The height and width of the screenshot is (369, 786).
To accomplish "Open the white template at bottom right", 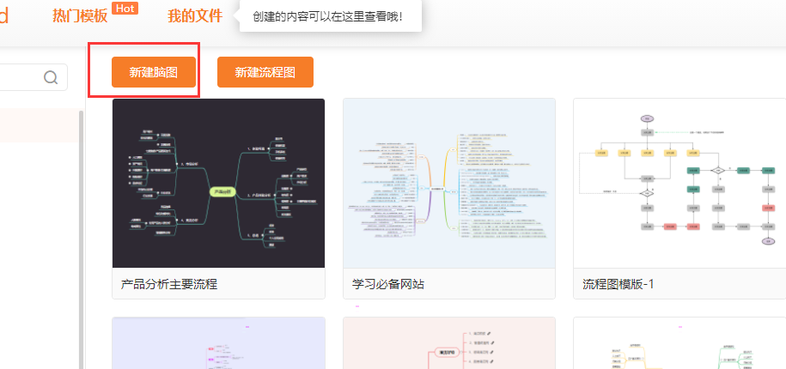I will pyautogui.click(x=679, y=343).
